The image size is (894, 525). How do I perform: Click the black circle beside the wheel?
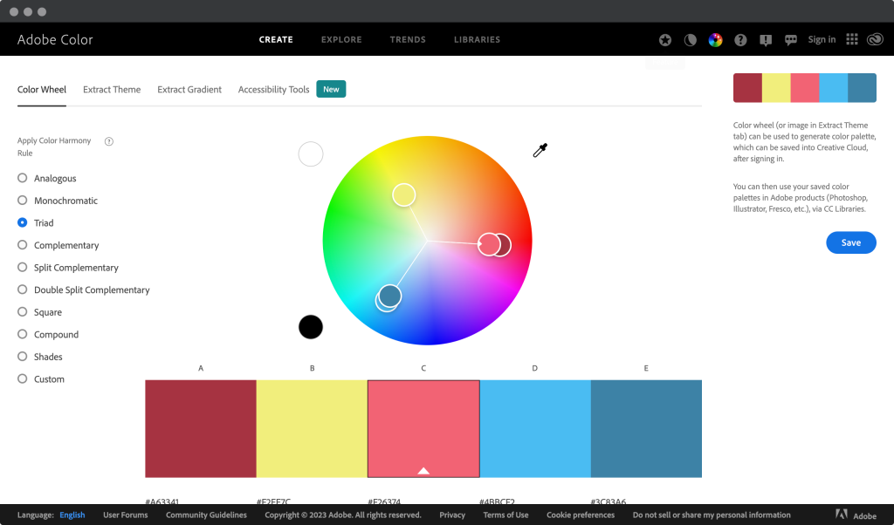click(x=311, y=327)
